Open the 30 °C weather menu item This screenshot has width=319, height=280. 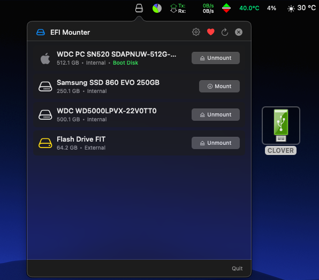[x=301, y=8]
